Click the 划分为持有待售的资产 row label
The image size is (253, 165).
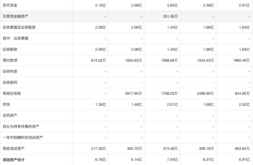coord(21,126)
